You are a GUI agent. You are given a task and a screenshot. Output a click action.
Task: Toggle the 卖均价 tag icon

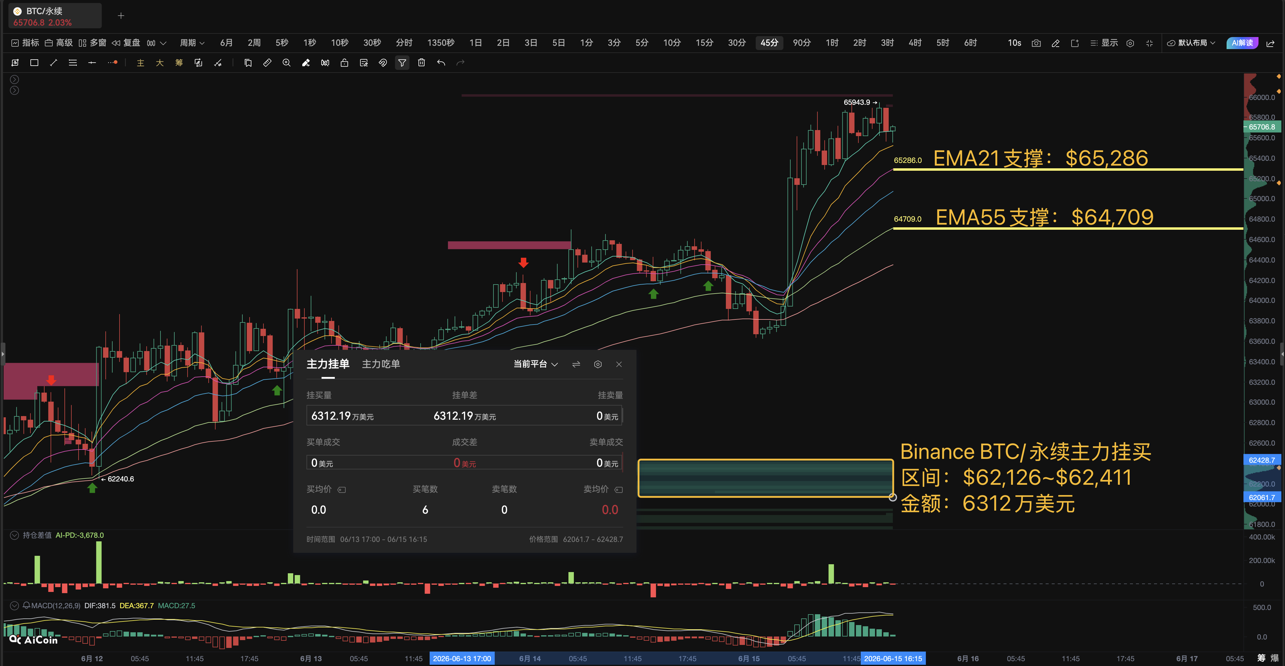618,490
